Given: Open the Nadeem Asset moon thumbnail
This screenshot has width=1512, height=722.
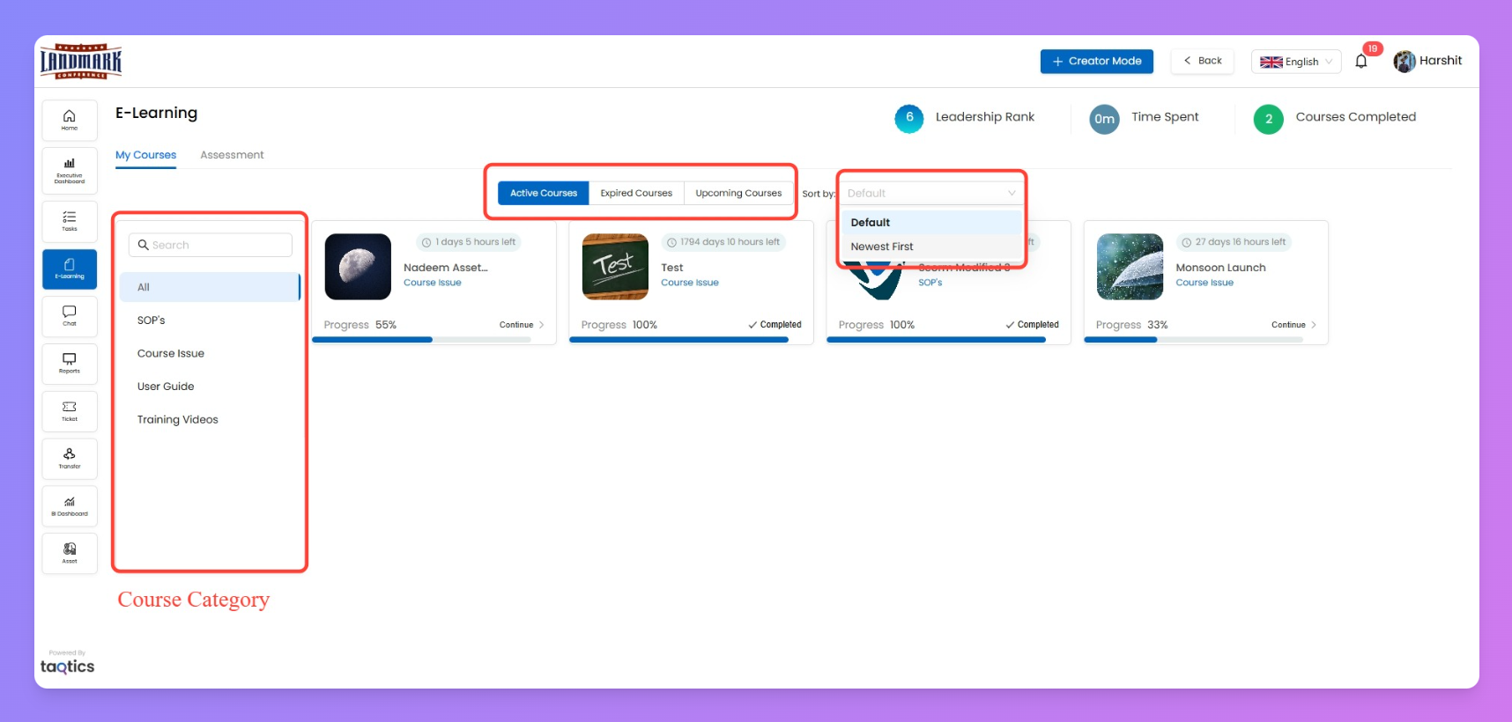Looking at the screenshot, I should [358, 267].
